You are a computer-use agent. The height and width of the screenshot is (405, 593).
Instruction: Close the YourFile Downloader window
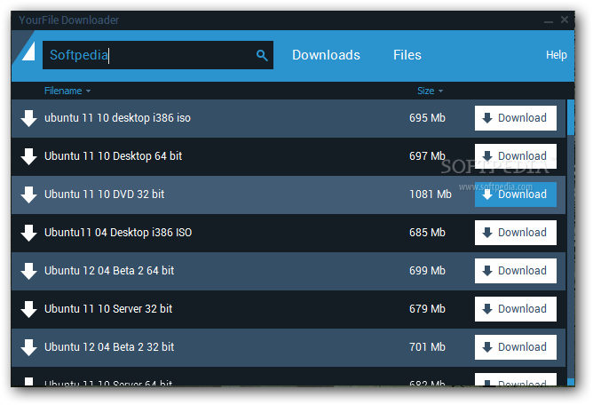[x=565, y=20]
